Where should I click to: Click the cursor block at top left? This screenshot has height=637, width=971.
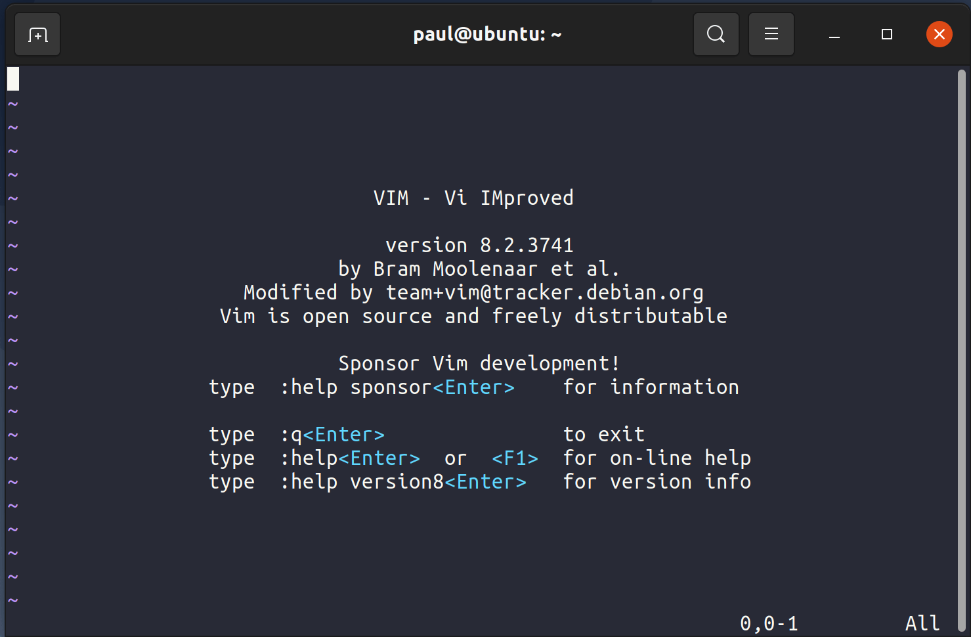12,77
